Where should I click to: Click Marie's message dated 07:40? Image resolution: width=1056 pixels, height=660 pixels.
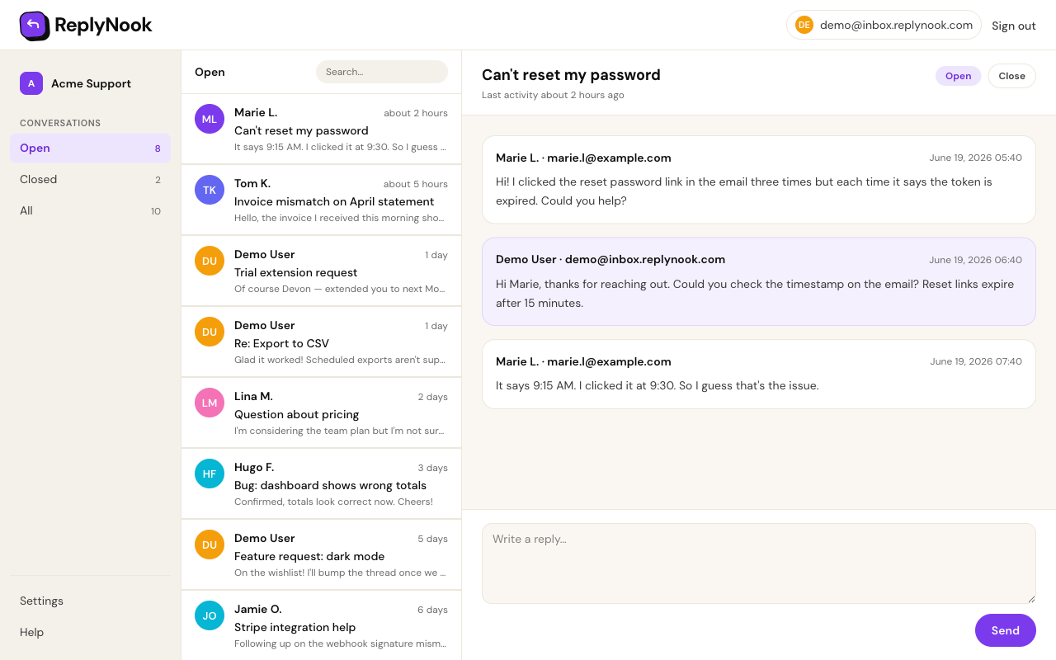(x=758, y=375)
